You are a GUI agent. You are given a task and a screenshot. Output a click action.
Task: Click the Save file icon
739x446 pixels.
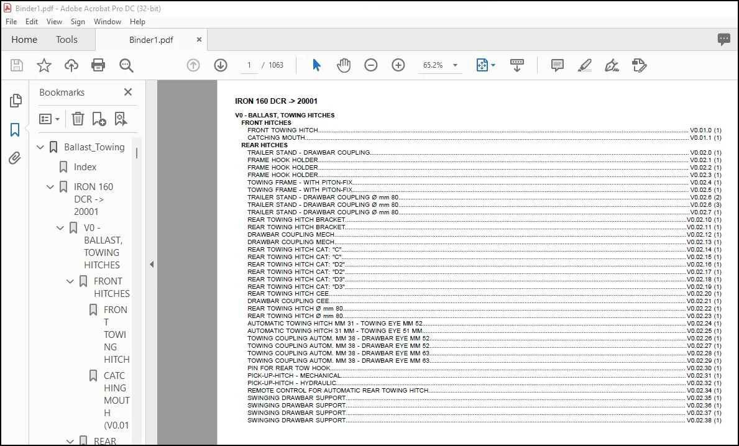click(17, 65)
